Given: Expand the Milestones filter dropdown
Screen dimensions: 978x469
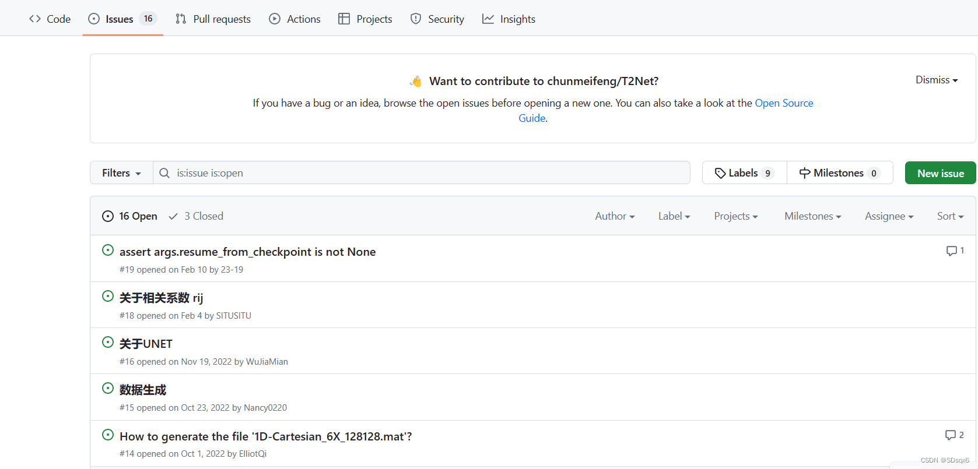Looking at the screenshot, I should (x=813, y=216).
